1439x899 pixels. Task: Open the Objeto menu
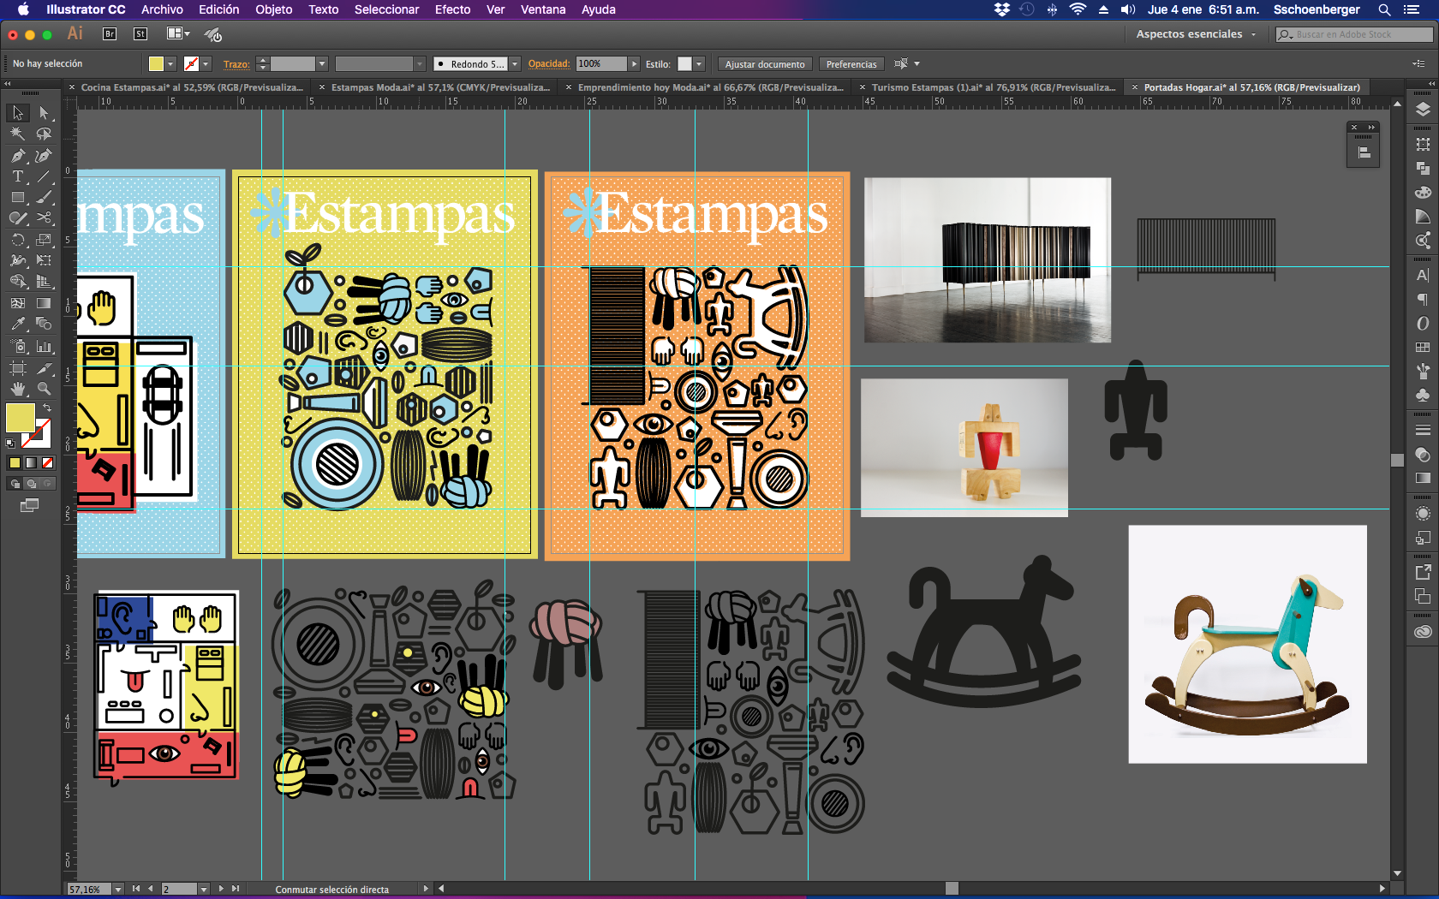click(273, 9)
